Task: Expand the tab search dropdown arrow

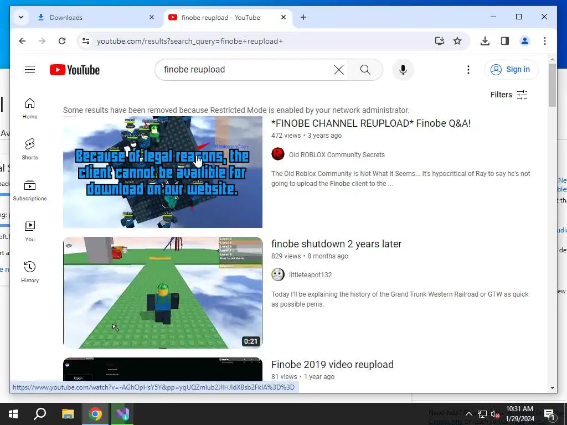Action: pyautogui.click(x=21, y=17)
